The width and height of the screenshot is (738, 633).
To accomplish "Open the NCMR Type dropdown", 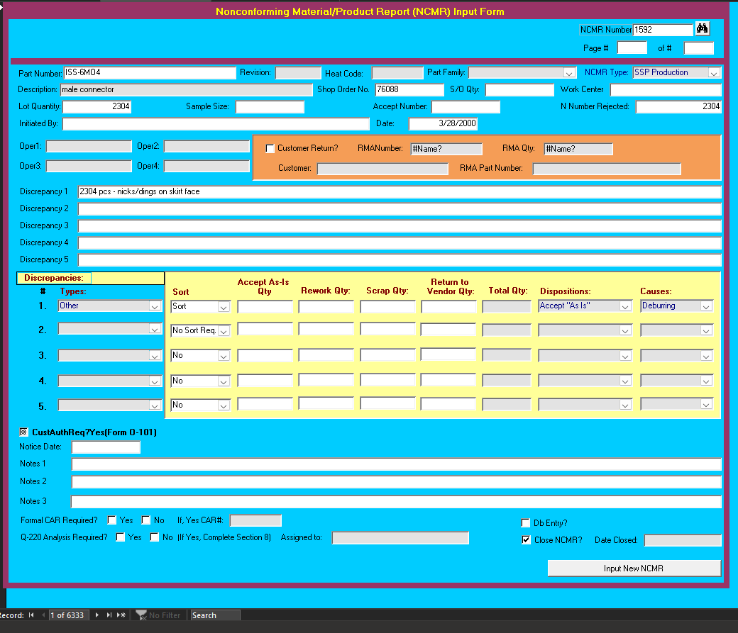I will 714,72.
